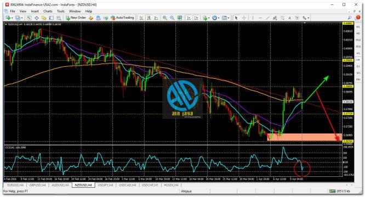Image resolution: width=365 pixels, height=197 pixels.
Task: Launch MetaEditor from yellow toolbar icon
Action: pos(91,18)
